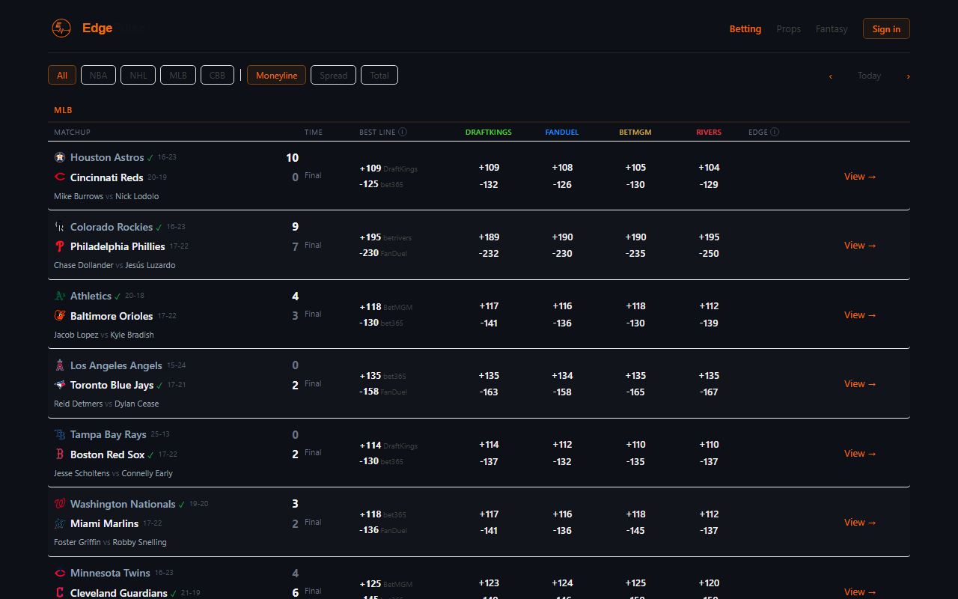Click the Washington Nationals team name
The height and width of the screenshot is (599, 958).
pos(123,504)
